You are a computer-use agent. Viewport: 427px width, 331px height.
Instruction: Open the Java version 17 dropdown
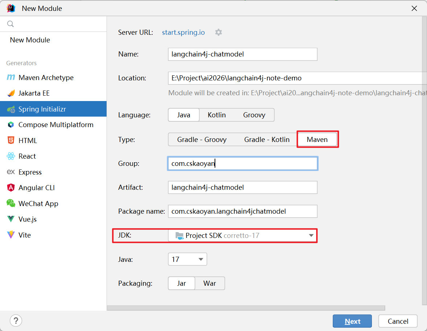187,259
